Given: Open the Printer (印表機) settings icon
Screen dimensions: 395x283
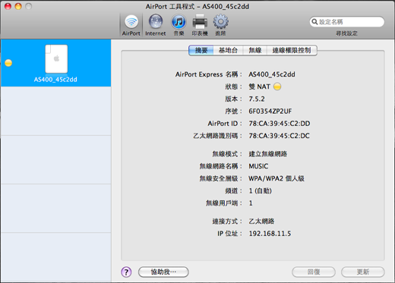Looking at the screenshot, I should 200,25.
